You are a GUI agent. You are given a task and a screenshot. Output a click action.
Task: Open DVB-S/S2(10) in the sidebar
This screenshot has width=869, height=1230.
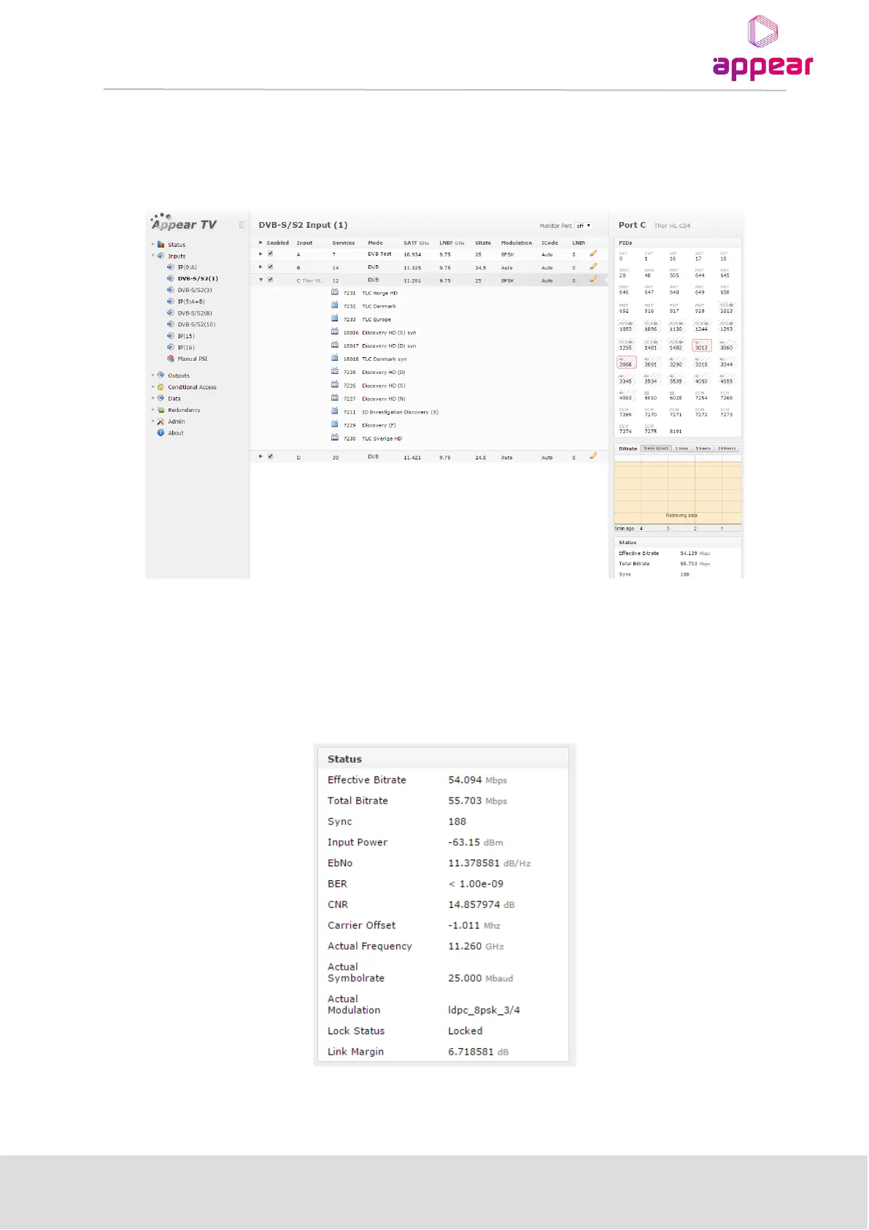pos(196,324)
